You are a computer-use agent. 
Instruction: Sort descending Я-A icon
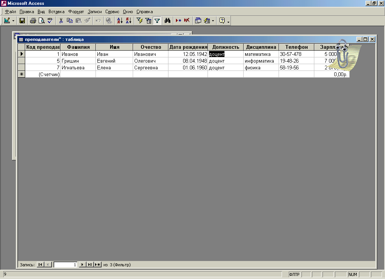point(129,21)
